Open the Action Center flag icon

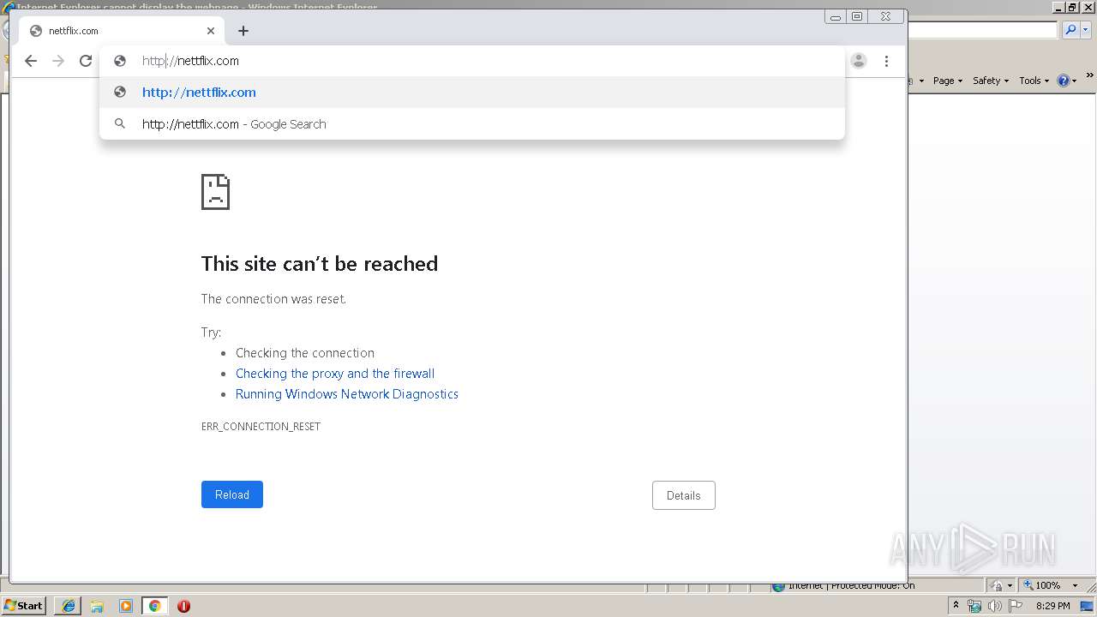pyautogui.click(x=1016, y=606)
